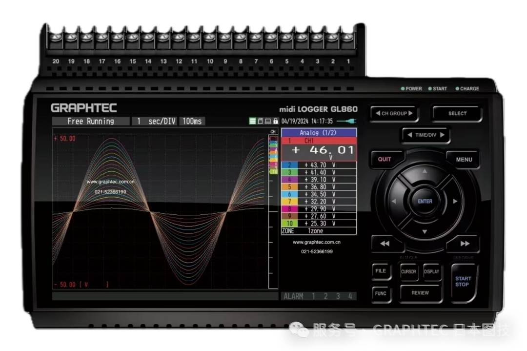Toggle the DISPLAY mode key
The width and height of the screenshot is (527, 351).
(x=431, y=272)
